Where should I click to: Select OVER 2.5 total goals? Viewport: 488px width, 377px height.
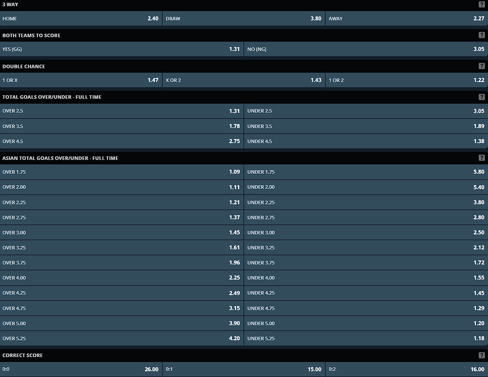[122, 111]
